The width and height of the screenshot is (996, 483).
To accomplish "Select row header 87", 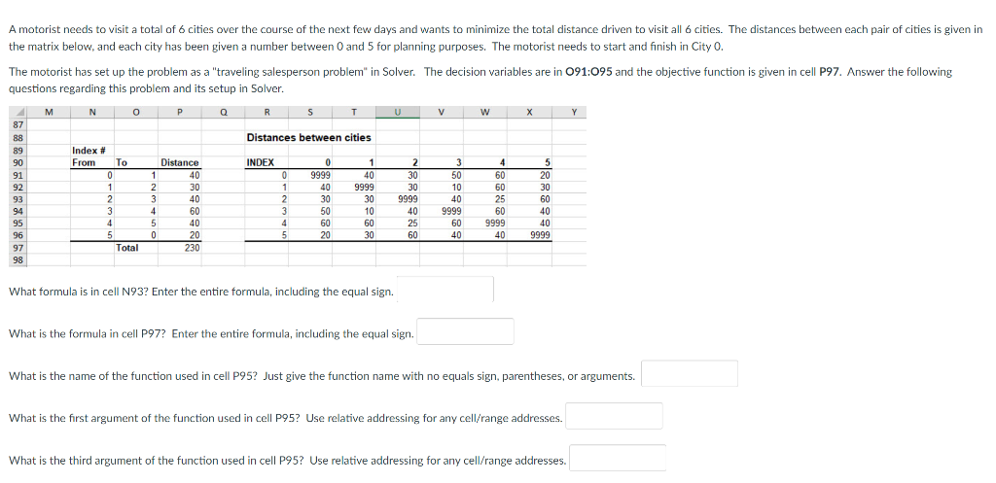I will [18, 125].
